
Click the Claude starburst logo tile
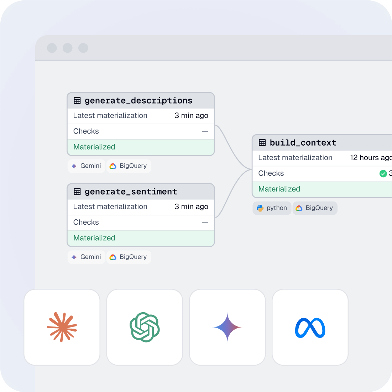(62, 327)
